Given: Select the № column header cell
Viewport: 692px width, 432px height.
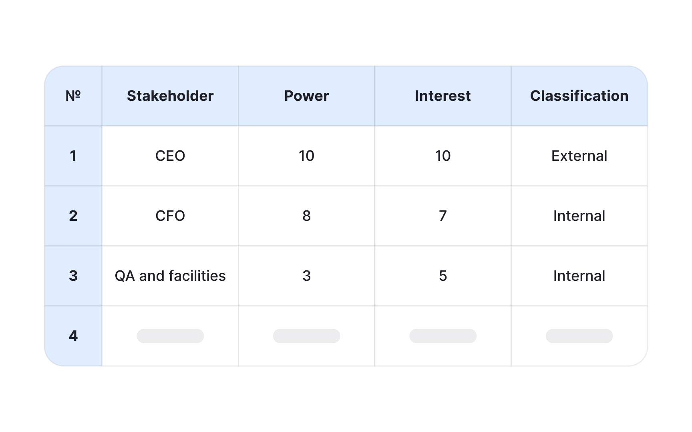Looking at the screenshot, I should point(73,96).
